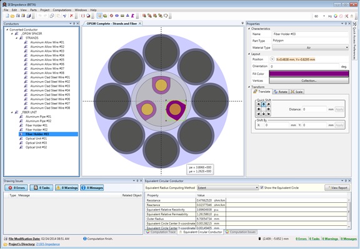Open the Computations menu
This screenshot has width=360, height=249.
pos(62,10)
